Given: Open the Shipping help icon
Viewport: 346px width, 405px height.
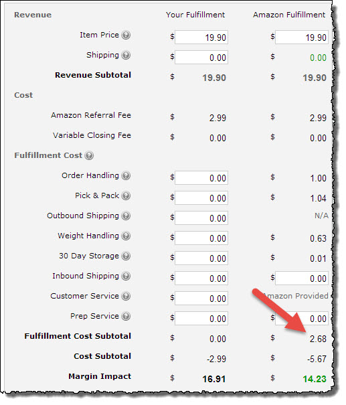Looking at the screenshot, I should (126, 55).
